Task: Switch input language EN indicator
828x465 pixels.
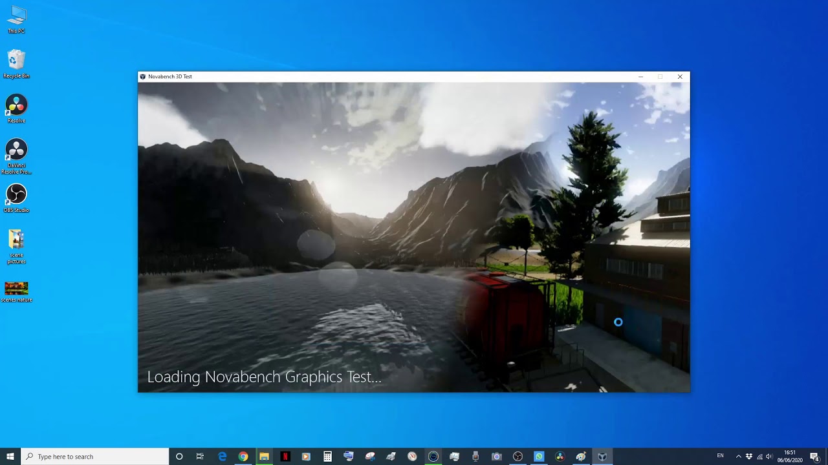Action: pyautogui.click(x=721, y=456)
